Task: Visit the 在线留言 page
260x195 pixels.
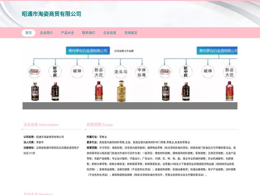Action: pos(131,33)
